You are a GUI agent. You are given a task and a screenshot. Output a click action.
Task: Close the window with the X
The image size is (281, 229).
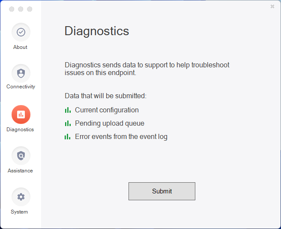click(272, 6)
